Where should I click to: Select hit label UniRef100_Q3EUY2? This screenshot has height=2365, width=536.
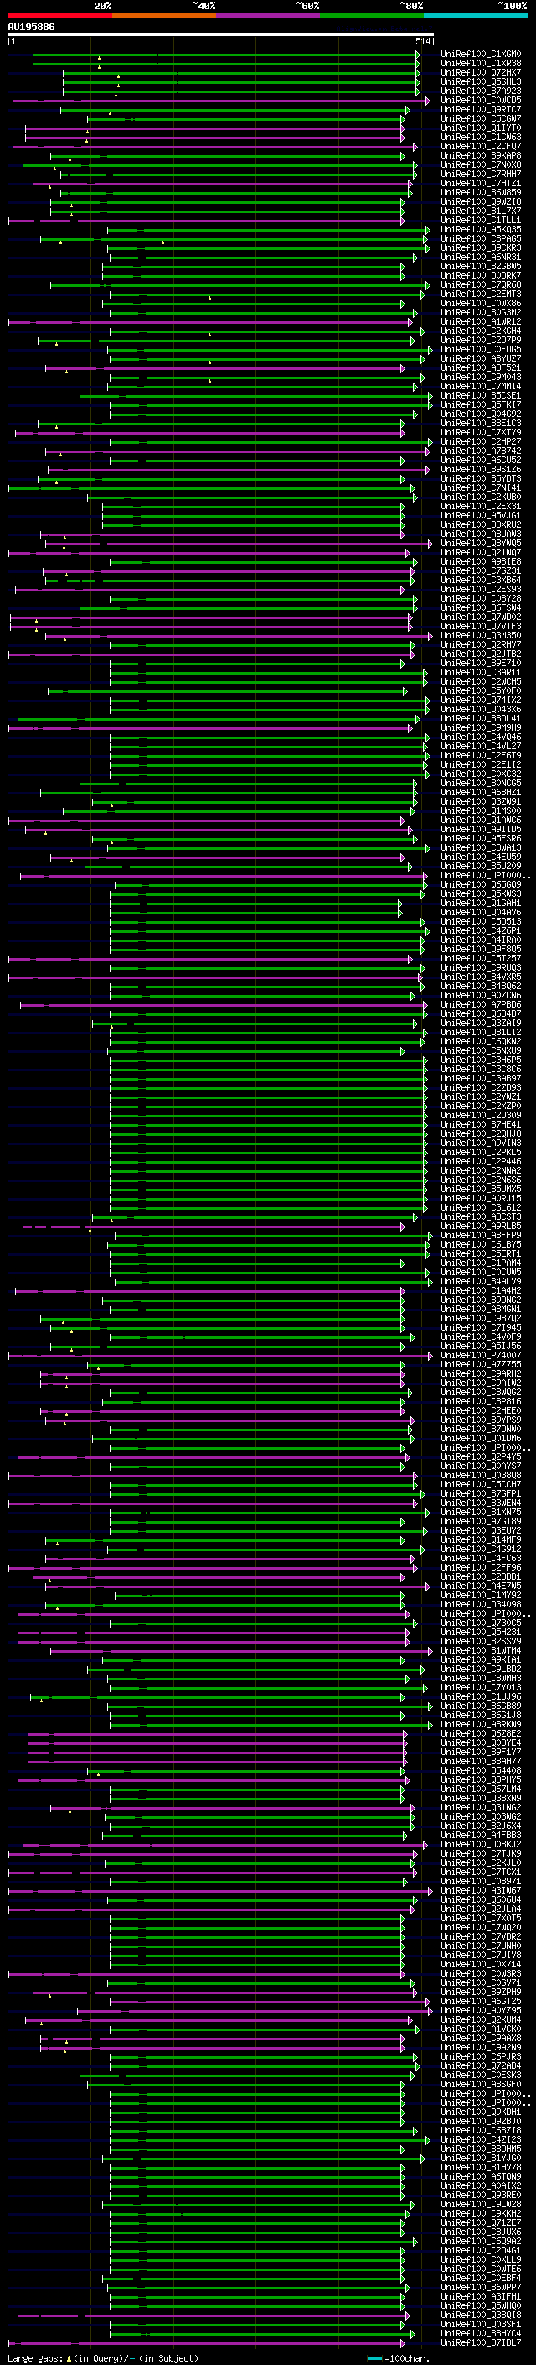tap(481, 1530)
